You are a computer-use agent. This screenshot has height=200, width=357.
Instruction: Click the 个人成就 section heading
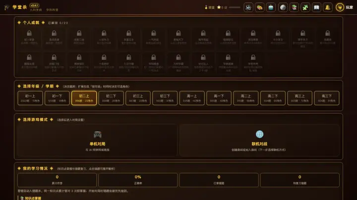(x=31, y=23)
